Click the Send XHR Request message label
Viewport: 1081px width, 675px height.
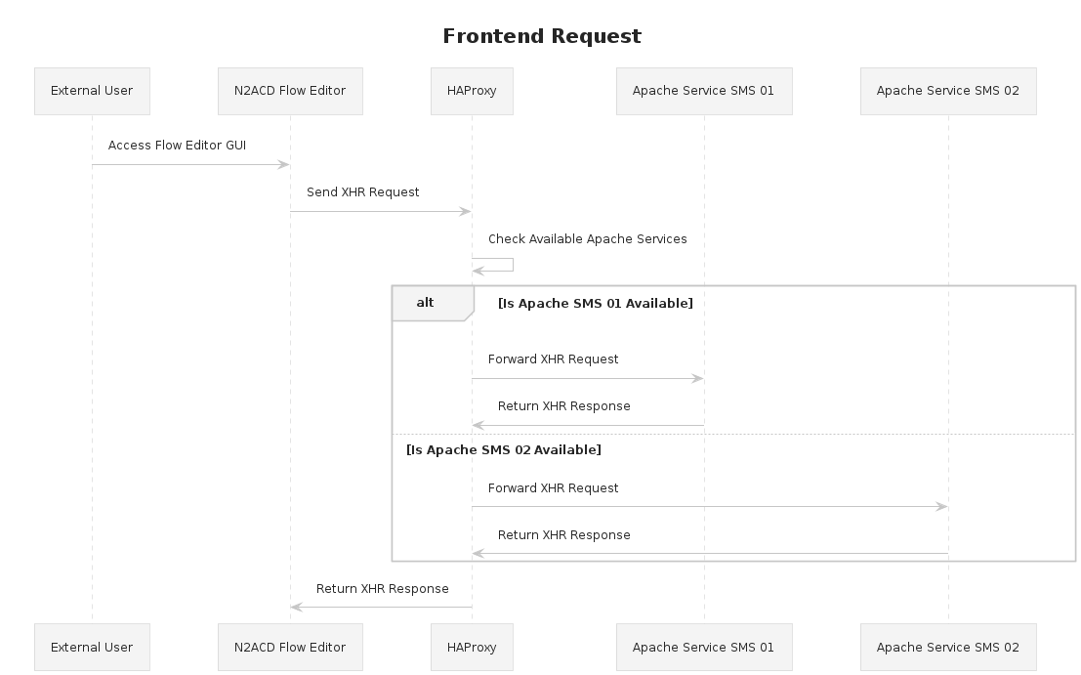click(x=362, y=192)
